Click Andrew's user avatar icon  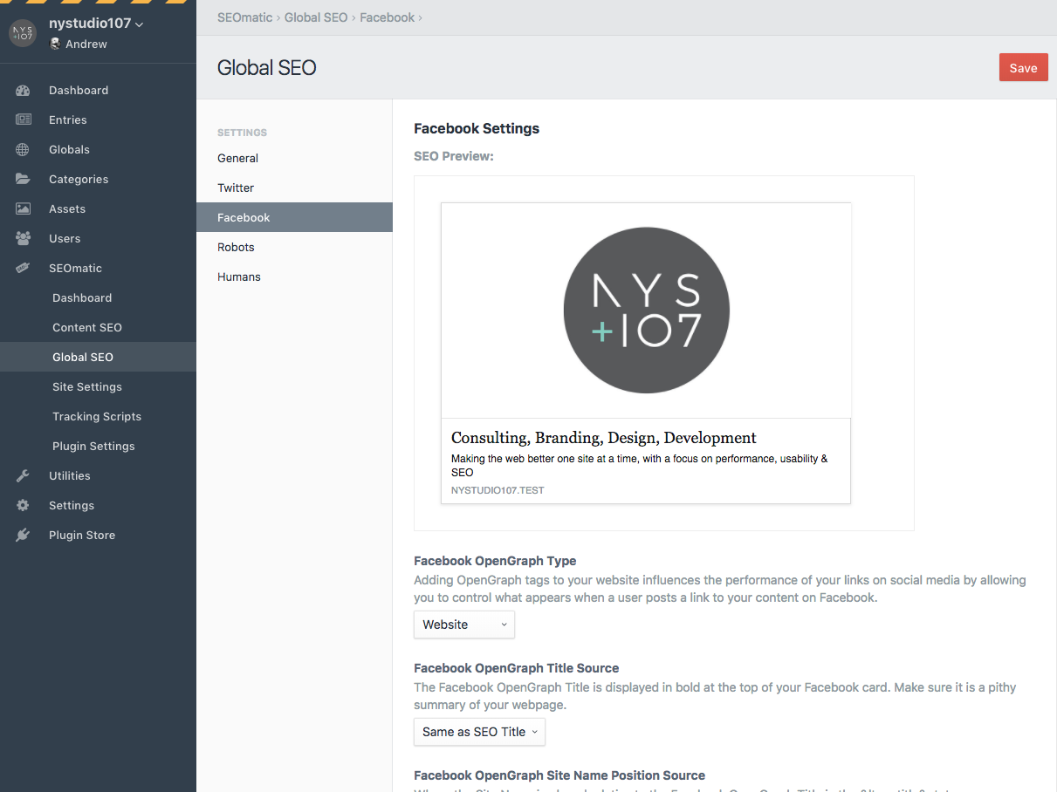point(56,44)
